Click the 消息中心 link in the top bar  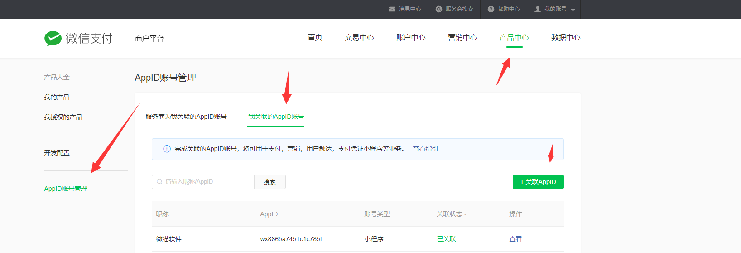(410, 9)
